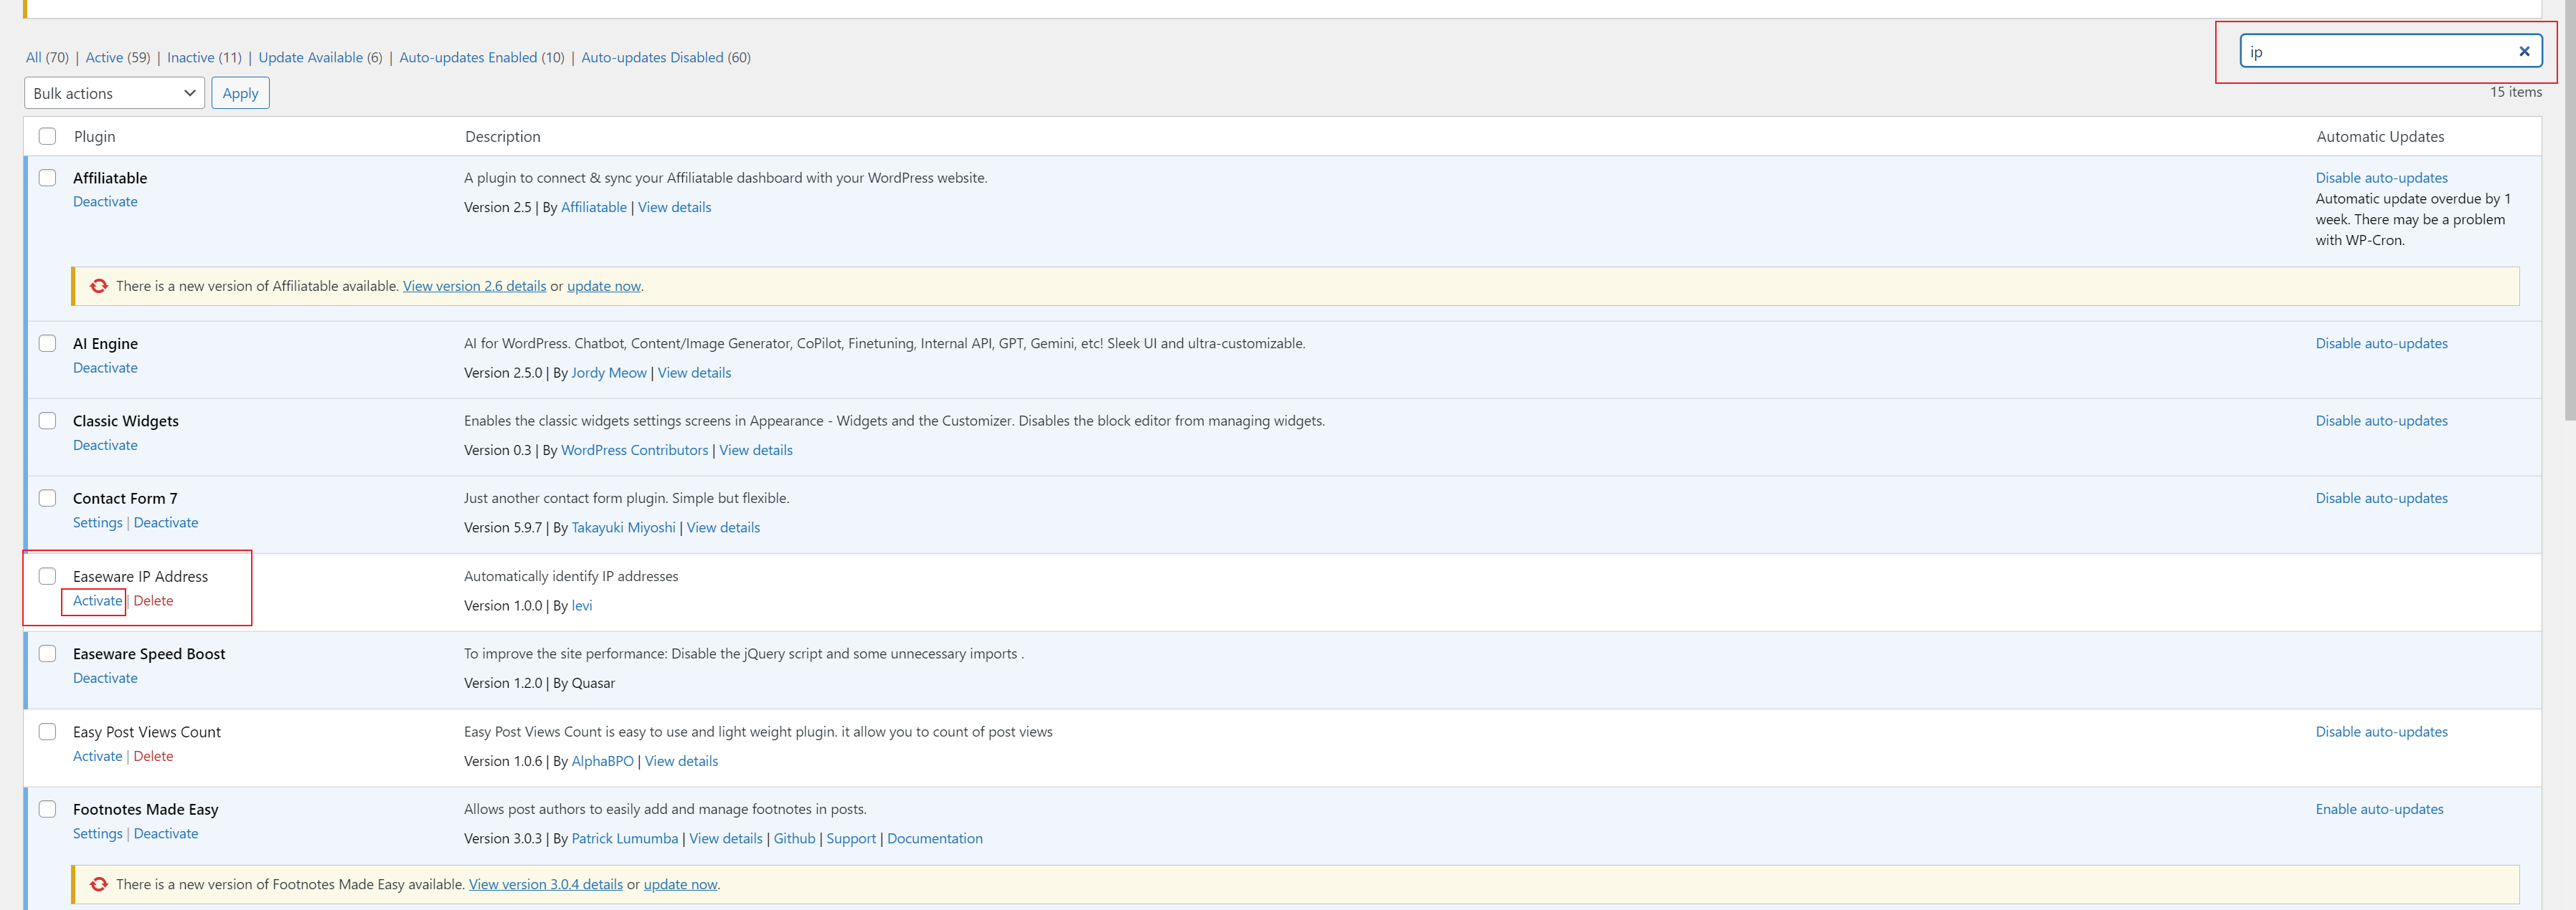Tick the Easeware Speed Boost checkbox
Image resolution: width=2576 pixels, height=910 pixels.
tap(47, 653)
